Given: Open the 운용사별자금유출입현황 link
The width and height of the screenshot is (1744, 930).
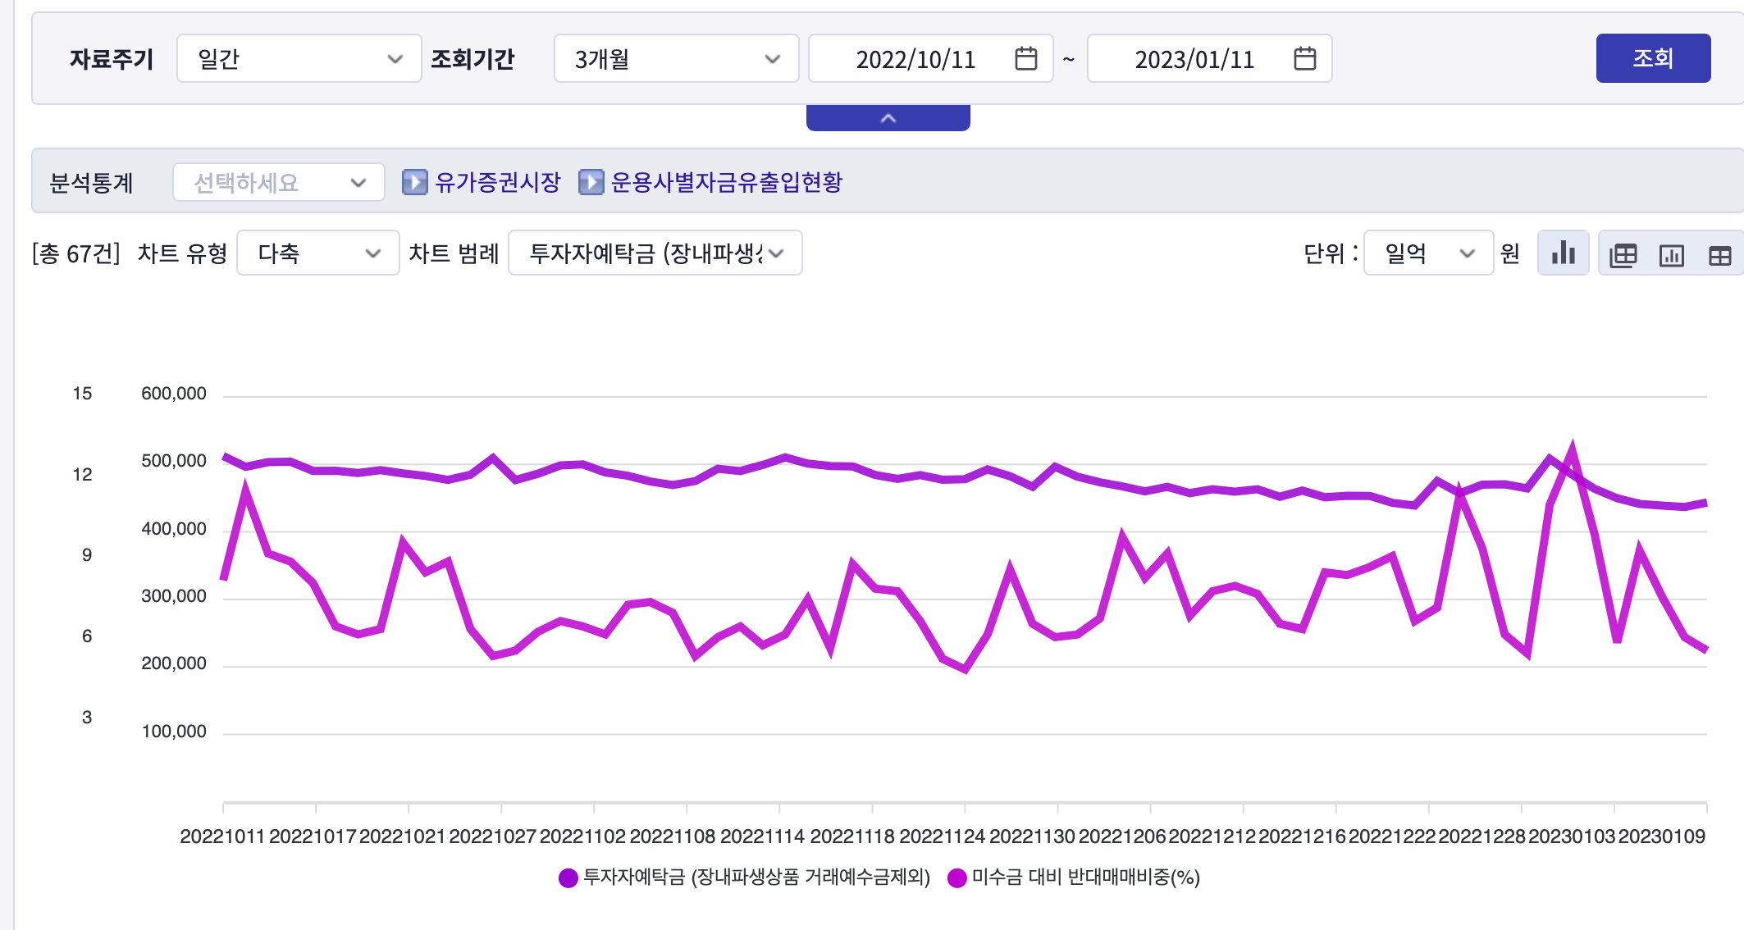Looking at the screenshot, I should click(x=726, y=182).
